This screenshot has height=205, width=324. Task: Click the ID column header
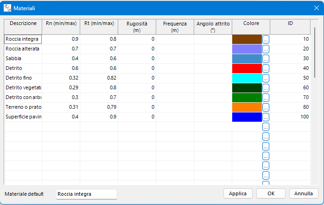290,27
